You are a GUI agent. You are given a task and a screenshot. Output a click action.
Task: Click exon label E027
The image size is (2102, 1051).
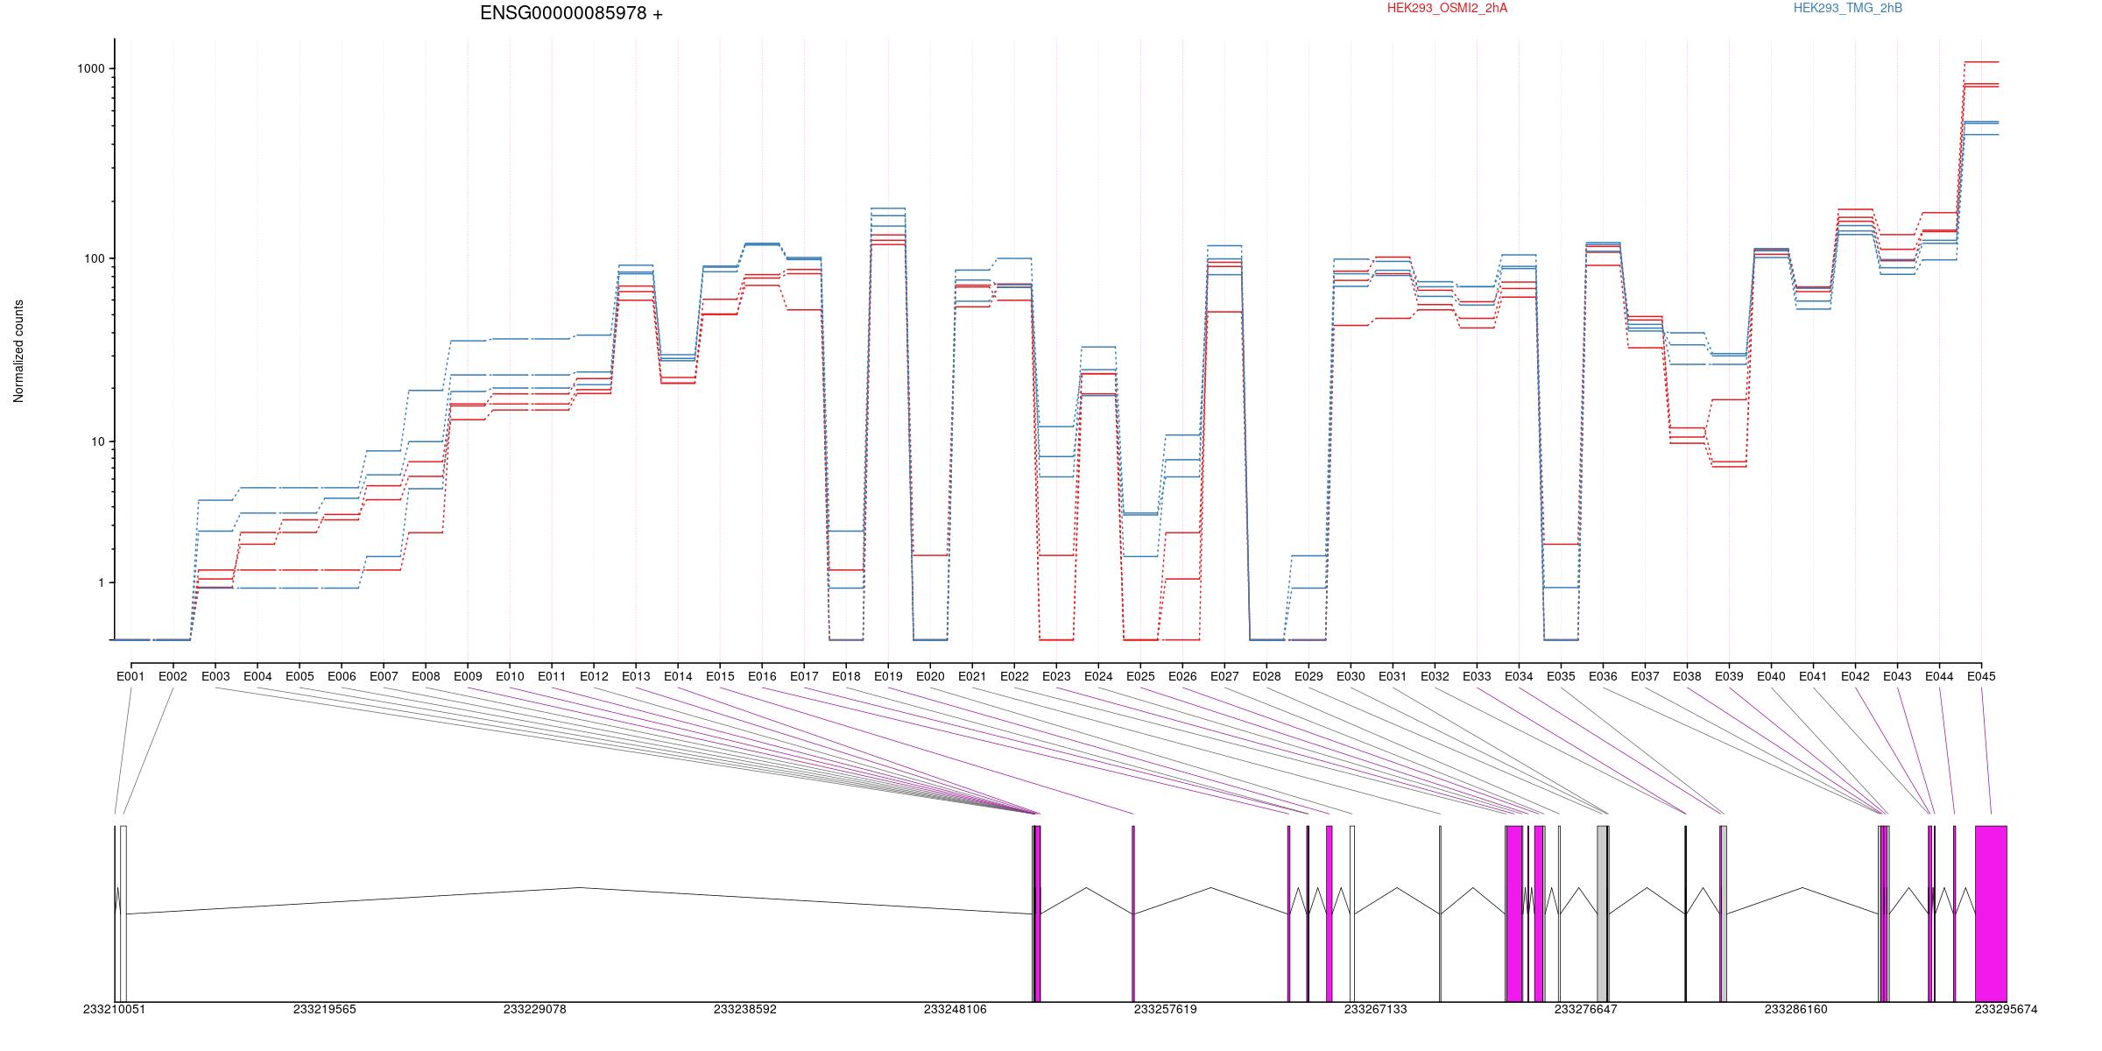coord(1224,676)
